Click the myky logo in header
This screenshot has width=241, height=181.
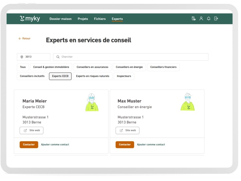click(30, 19)
